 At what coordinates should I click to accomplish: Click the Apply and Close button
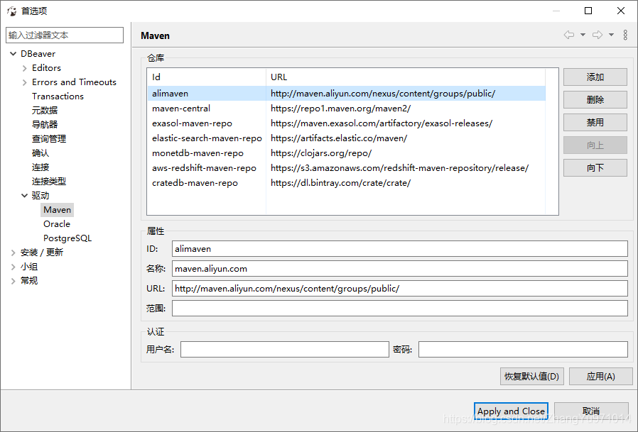click(x=511, y=411)
